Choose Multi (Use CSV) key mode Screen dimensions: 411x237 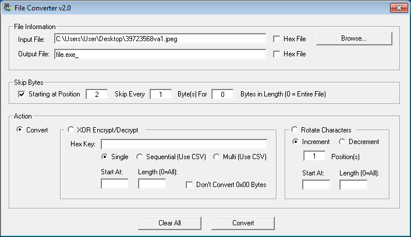click(x=217, y=157)
